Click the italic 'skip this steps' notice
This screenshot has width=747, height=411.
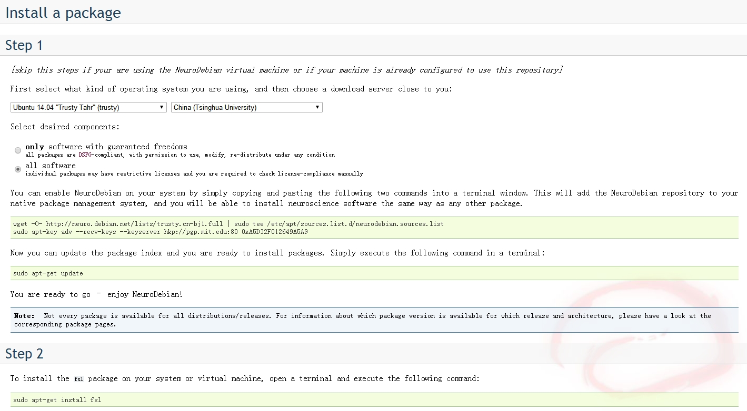click(287, 70)
